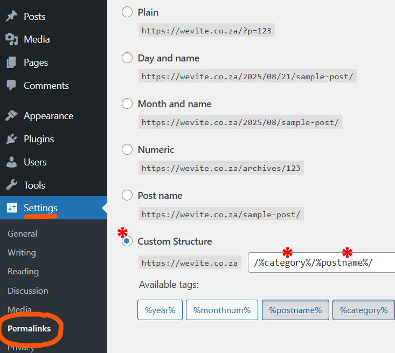Open General settings submenu

point(23,233)
